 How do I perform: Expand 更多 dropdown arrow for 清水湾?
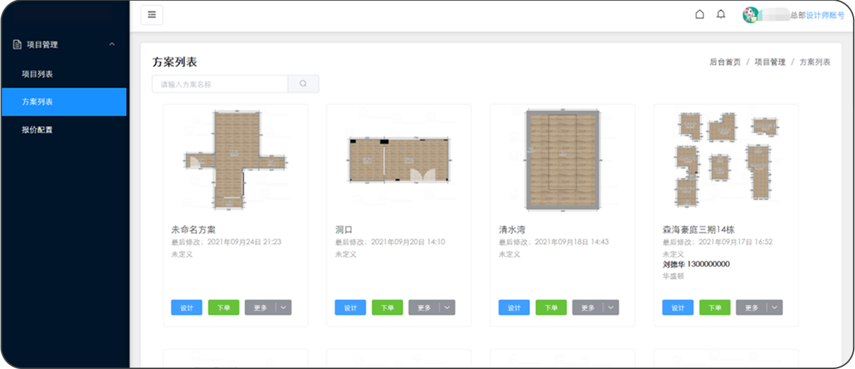click(611, 308)
